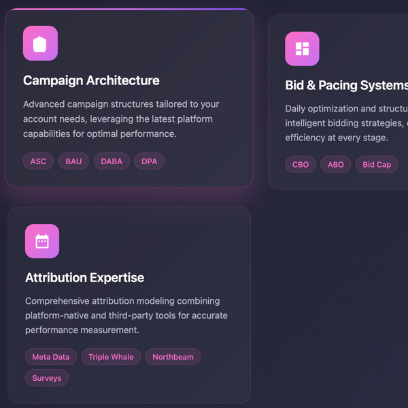Pick the ABO tag pill

pos(336,165)
